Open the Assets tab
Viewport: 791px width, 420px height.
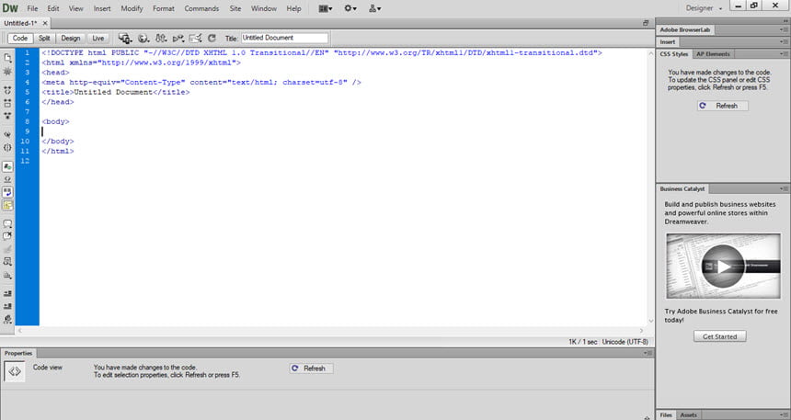[688, 415]
